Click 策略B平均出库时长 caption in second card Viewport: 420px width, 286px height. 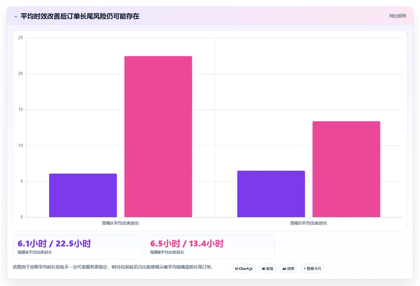pos(167,252)
